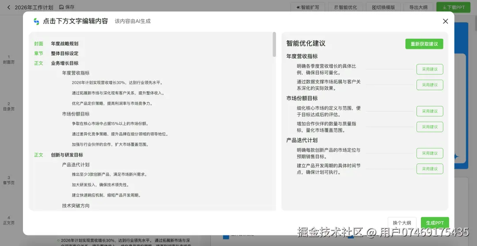Image resolution: width=477 pixels, height=246 pixels.
Task: Select slide 4 正文页 in the sidebar
Action: 9,220
